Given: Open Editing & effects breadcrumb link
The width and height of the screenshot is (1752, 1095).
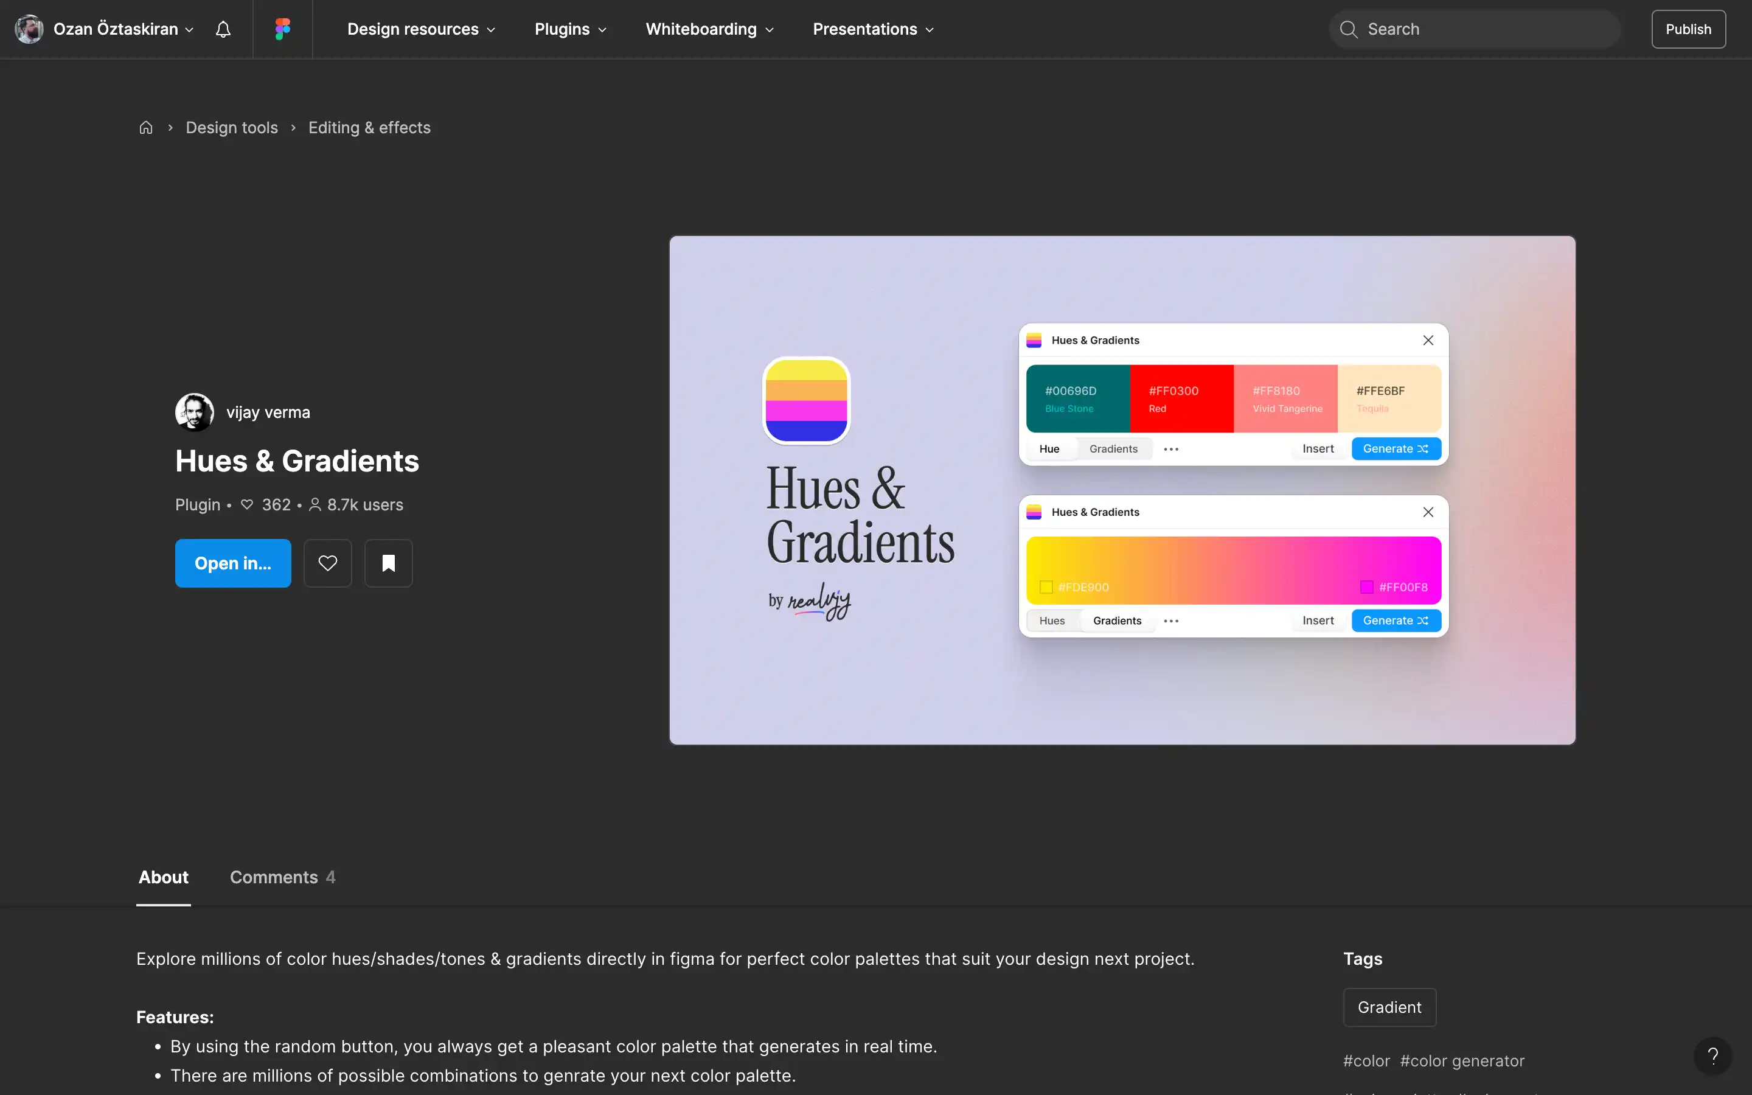Looking at the screenshot, I should click(369, 128).
